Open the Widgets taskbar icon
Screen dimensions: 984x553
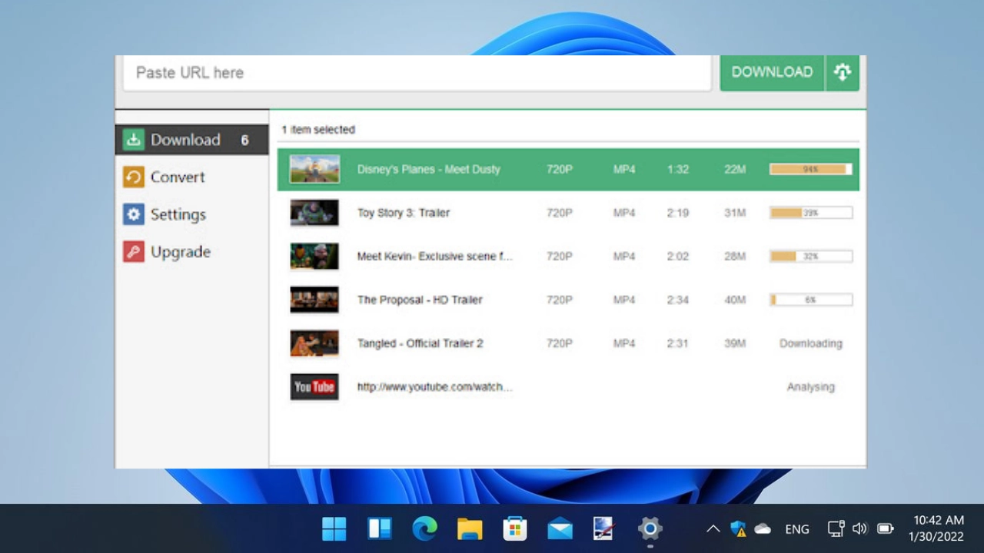pos(380,528)
